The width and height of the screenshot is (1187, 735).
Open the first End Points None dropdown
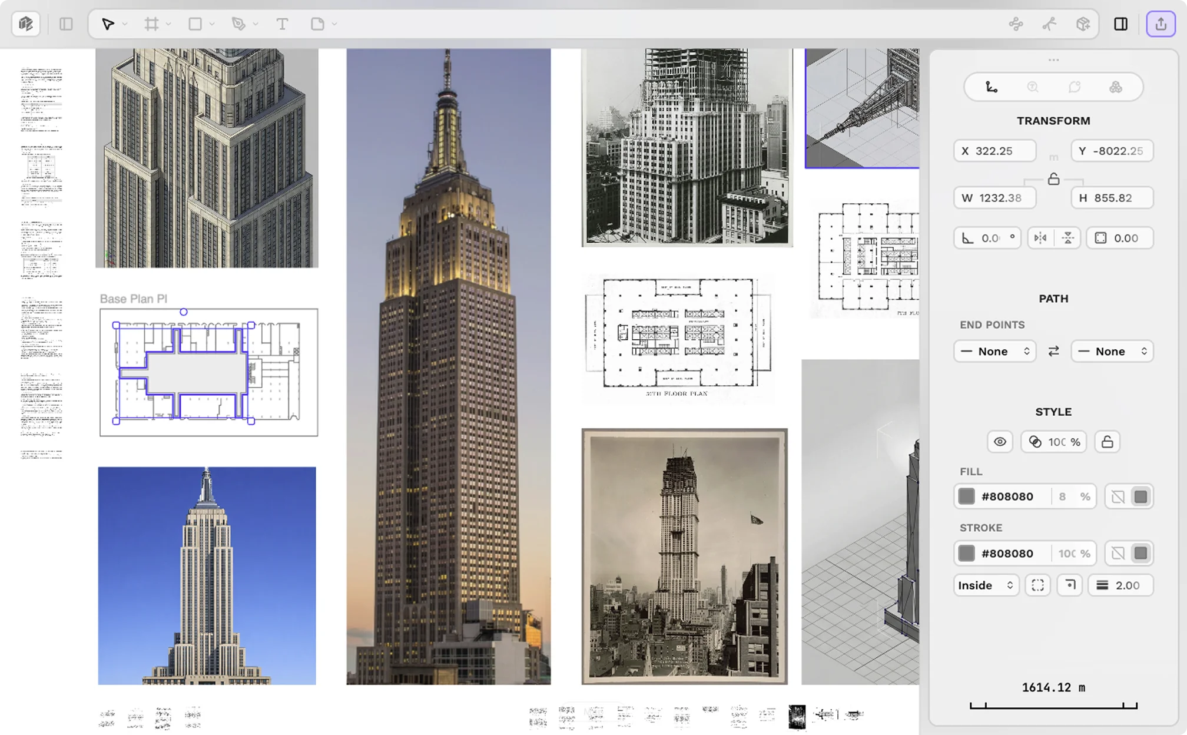click(994, 351)
